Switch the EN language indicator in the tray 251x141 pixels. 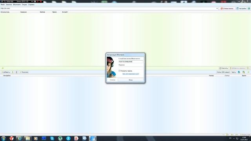click(230, 138)
